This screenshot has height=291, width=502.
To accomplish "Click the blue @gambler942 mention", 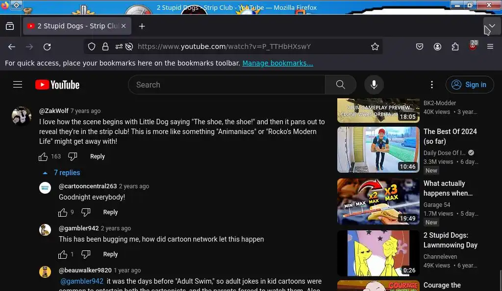I will [x=82, y=281].
